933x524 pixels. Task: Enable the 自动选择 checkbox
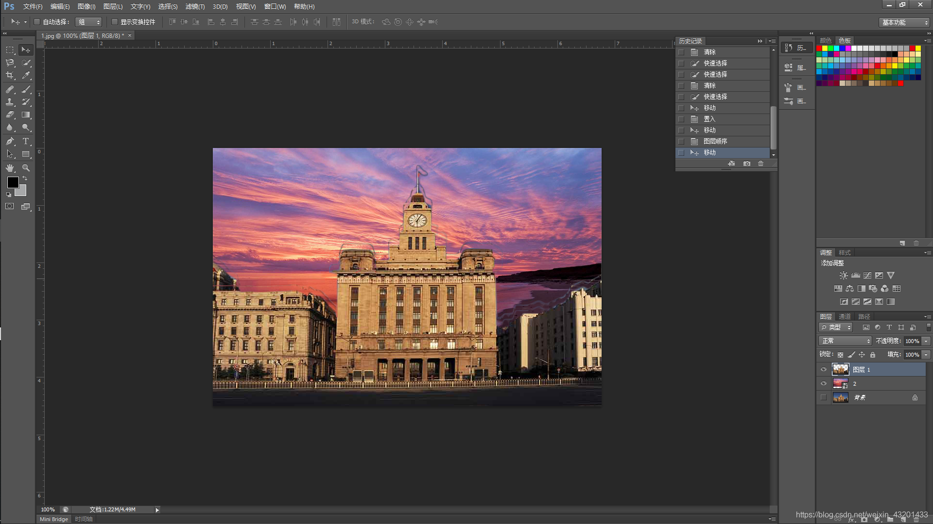[37, 22]
